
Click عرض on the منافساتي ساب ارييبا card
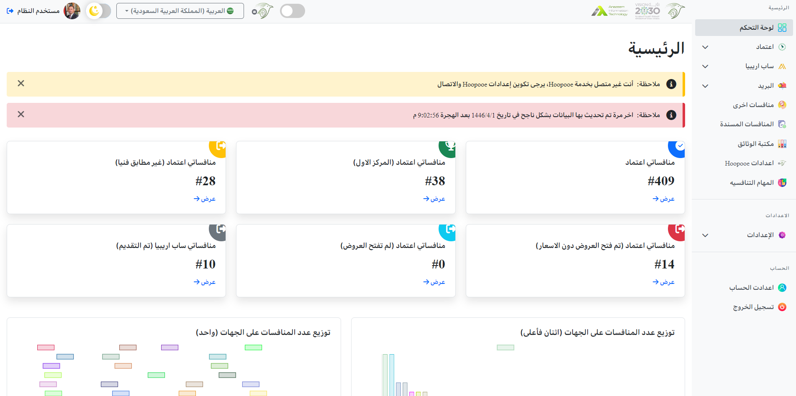[x=205, y=281]
